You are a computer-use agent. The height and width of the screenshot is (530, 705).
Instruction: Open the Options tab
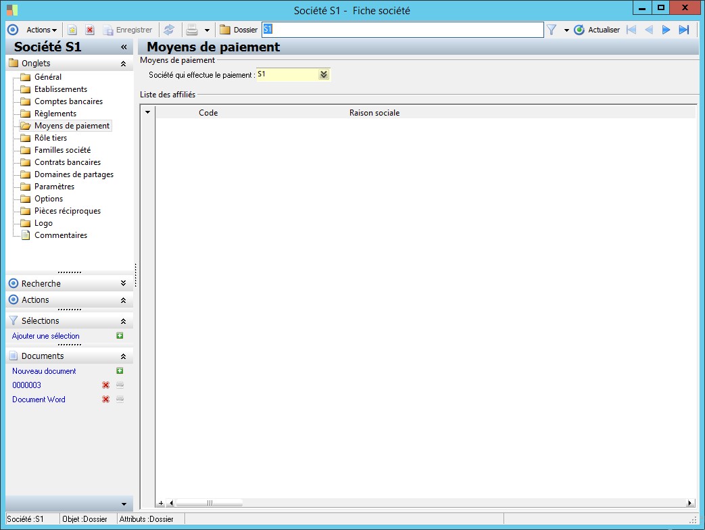(49, 198)
